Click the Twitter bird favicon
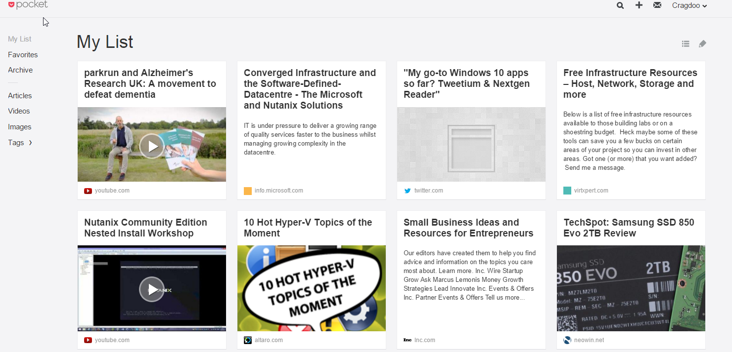This screenshot has width=732, height=352. [408, 191]
